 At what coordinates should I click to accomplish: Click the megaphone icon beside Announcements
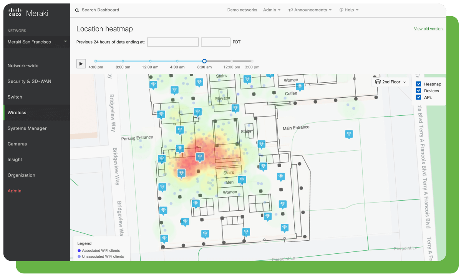coord(291,10)
